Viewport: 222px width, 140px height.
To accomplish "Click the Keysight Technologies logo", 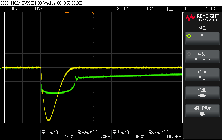I will tap(202, 18).
